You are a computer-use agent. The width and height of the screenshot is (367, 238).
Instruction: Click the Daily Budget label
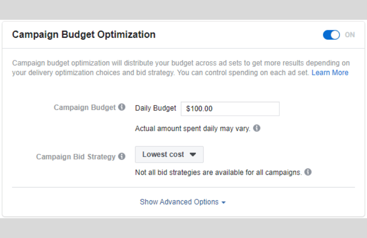155,108
